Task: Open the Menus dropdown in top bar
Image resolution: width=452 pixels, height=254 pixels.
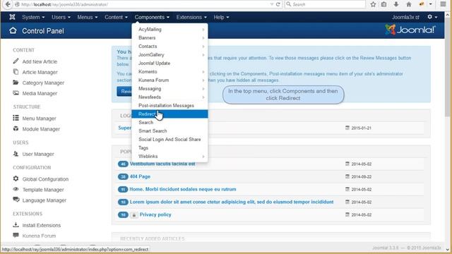Action: point(88,17)
